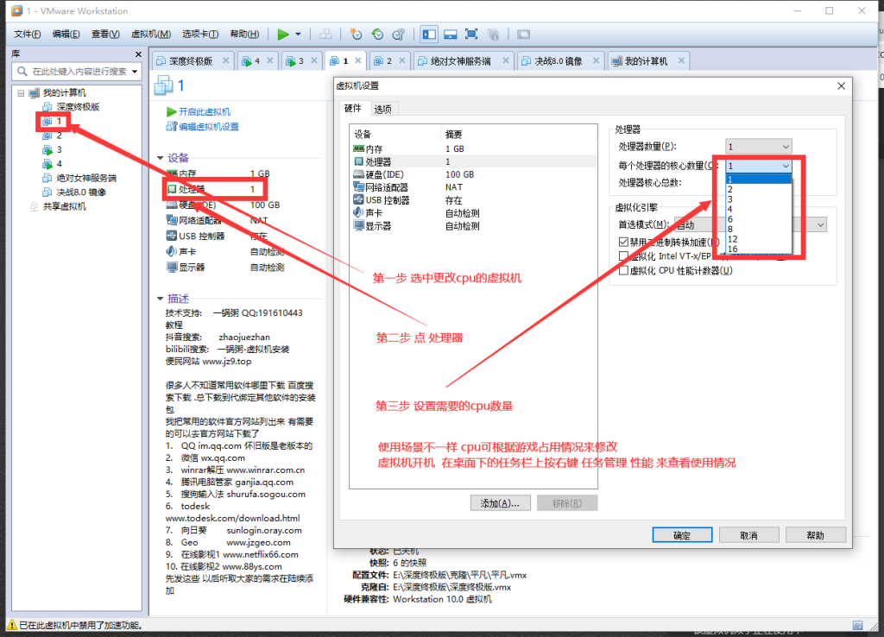Click the 取消 button
The width and height of the screenshot is (884, 637).
point(748,535)
